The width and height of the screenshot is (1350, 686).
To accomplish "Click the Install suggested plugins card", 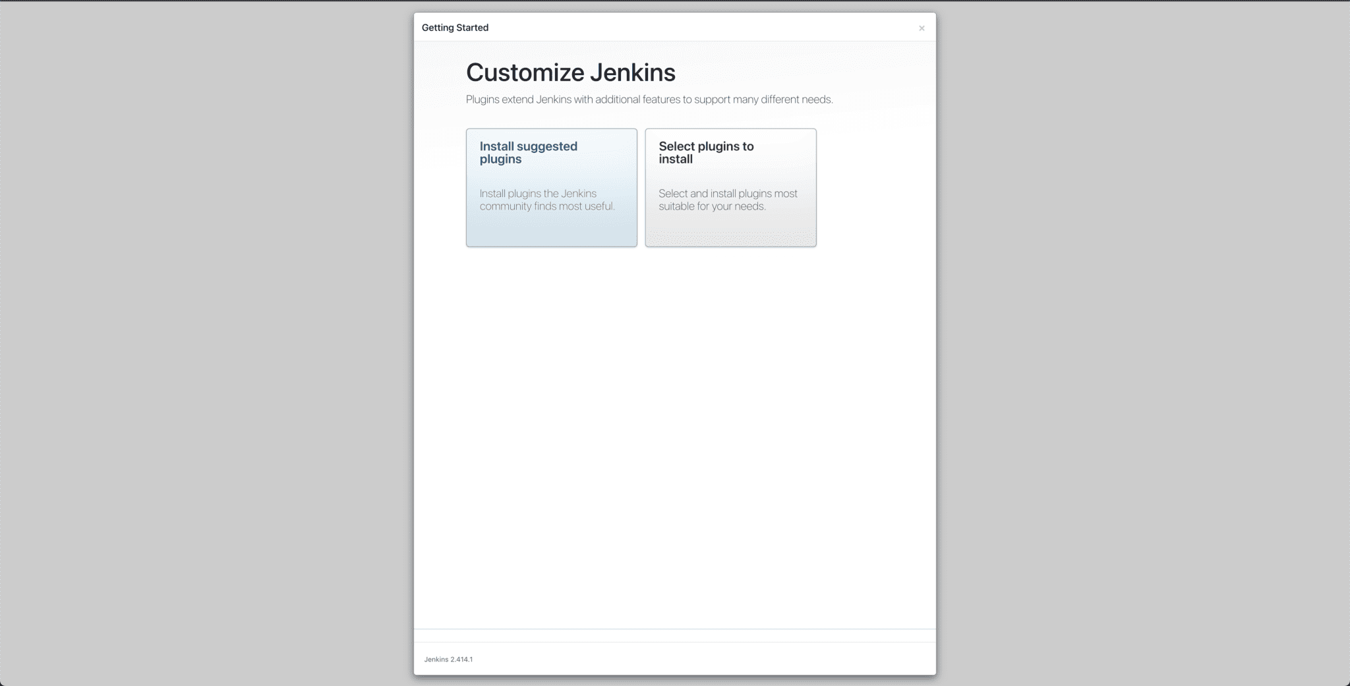I will click(x=551, y=188).
